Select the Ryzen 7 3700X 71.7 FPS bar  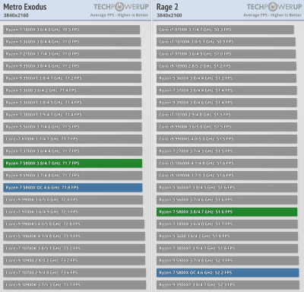(73, 151)
